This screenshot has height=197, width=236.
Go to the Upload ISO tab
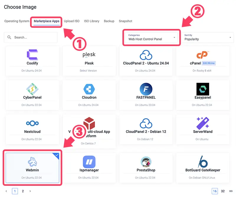[72, 21]
